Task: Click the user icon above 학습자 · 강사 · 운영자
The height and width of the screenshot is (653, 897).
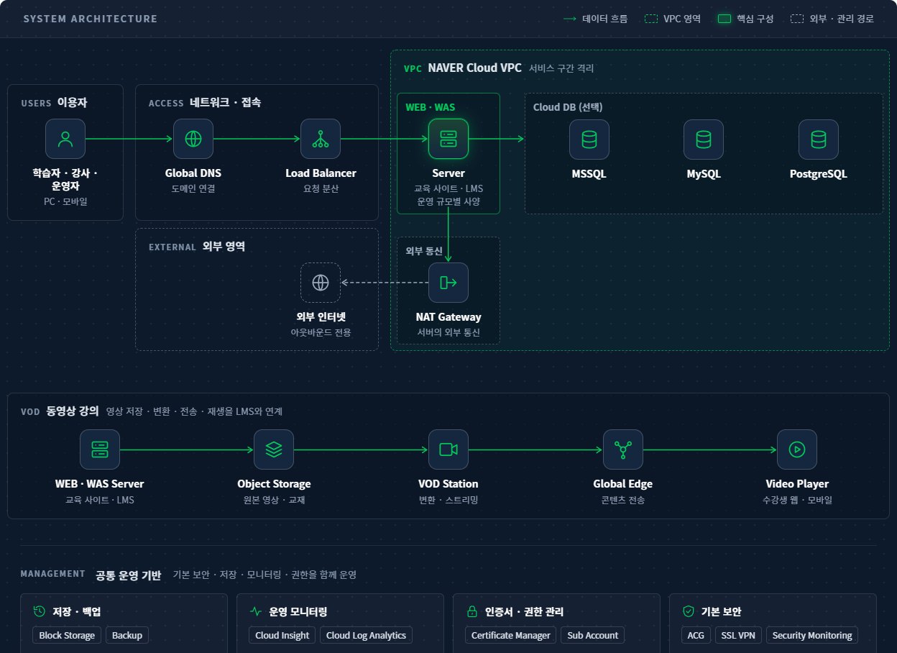Action: (x=65, y=139)
